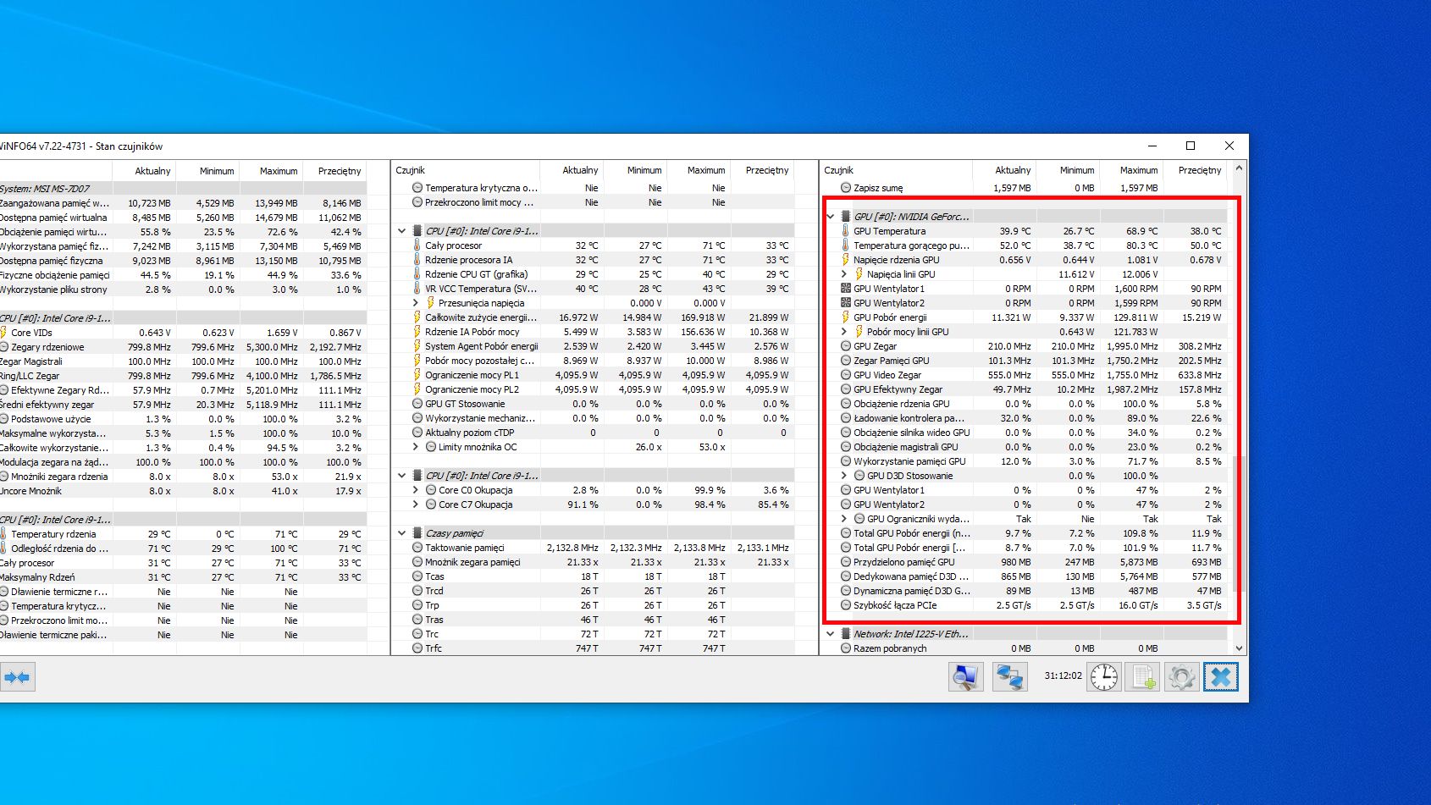Viewport: 1431px width, 805px height.
Task: Click the scrollbar down arrow in the GPU panel
Action: 1239,648
